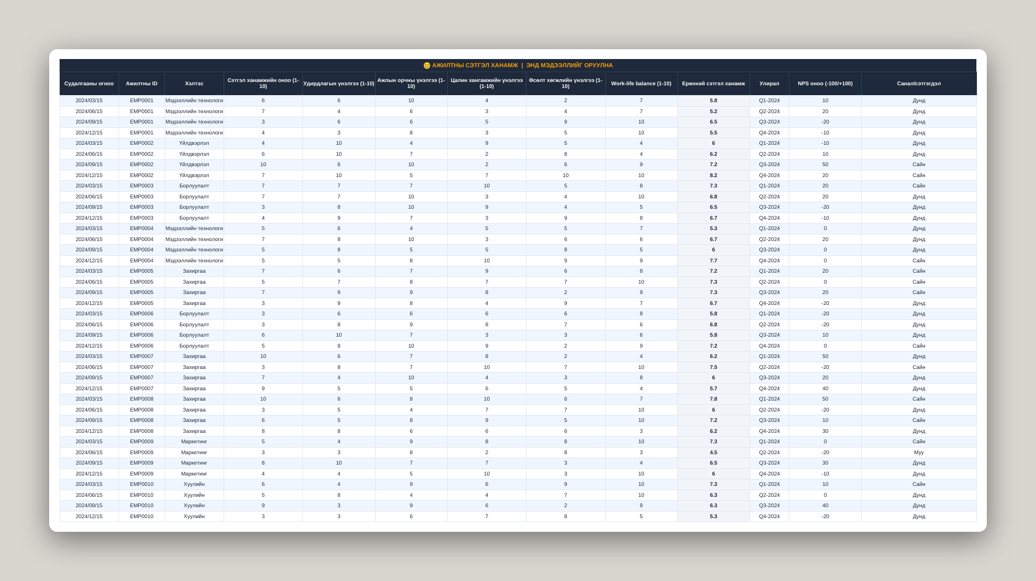This screenshot has height=581, width=1036.
Task: Click Захиргаа in EMP0005's 2024/06/15 row
Action: click(194, 282)
